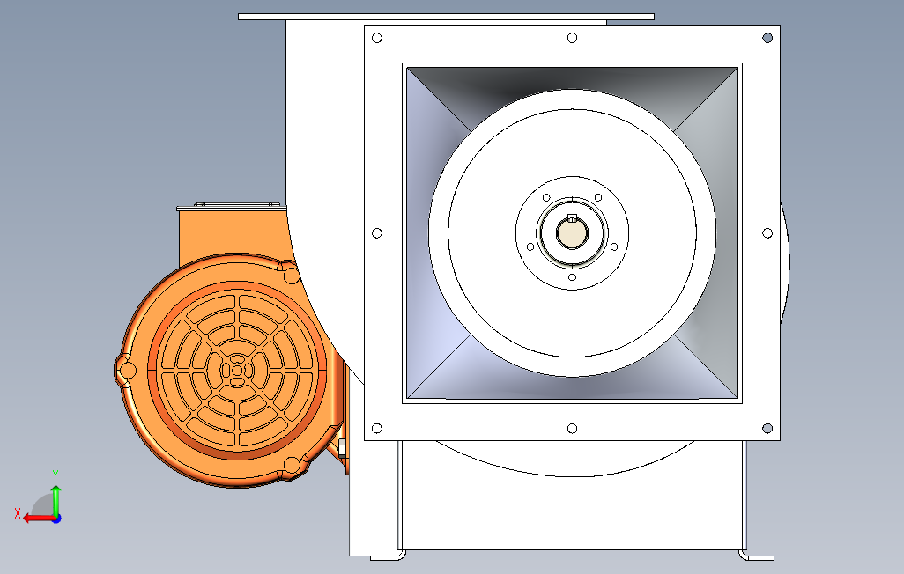Select the left mounting lug of the orange motor cover
This screenshot has height=574, width=904.
[126, 370]
